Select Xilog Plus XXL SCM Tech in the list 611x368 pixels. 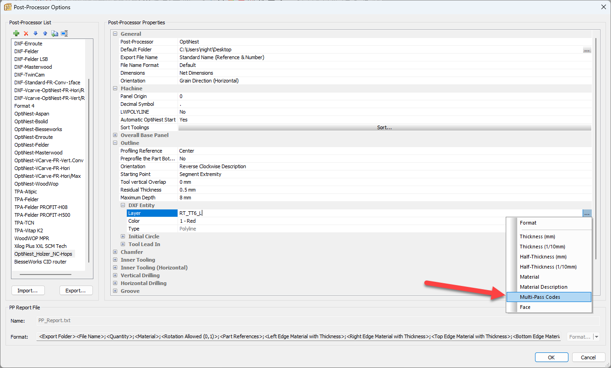(40, 246)
